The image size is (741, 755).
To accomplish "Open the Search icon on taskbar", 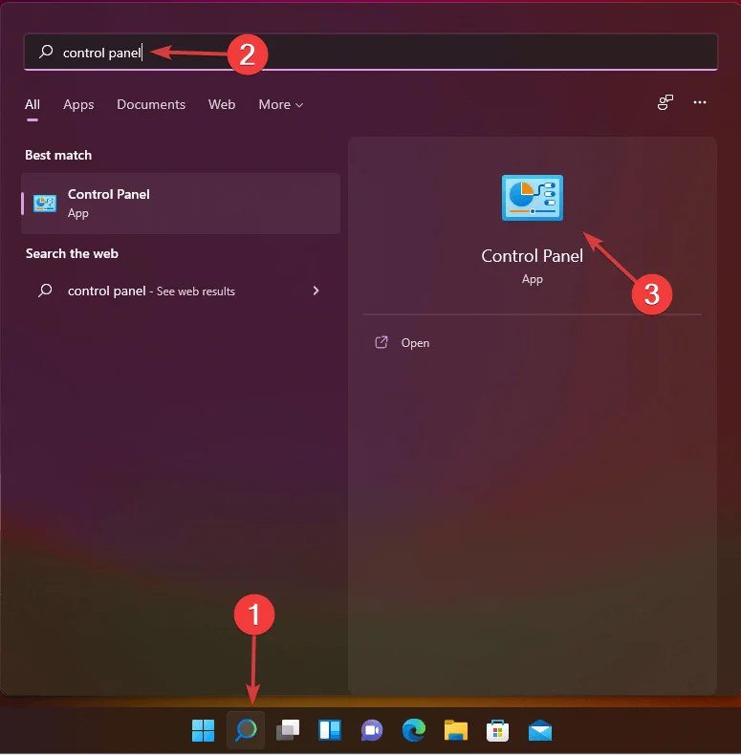I will 246,730.
